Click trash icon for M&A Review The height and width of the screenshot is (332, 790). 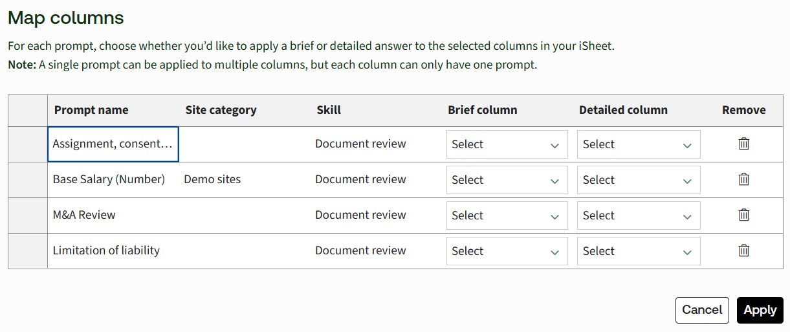pyautogui.click(x=743, y=215)
